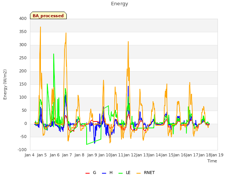The width and height of the screenshot is (240, 180).
Task: Click the Jan 19 x-axis label
Action: (x=217, y=155)
